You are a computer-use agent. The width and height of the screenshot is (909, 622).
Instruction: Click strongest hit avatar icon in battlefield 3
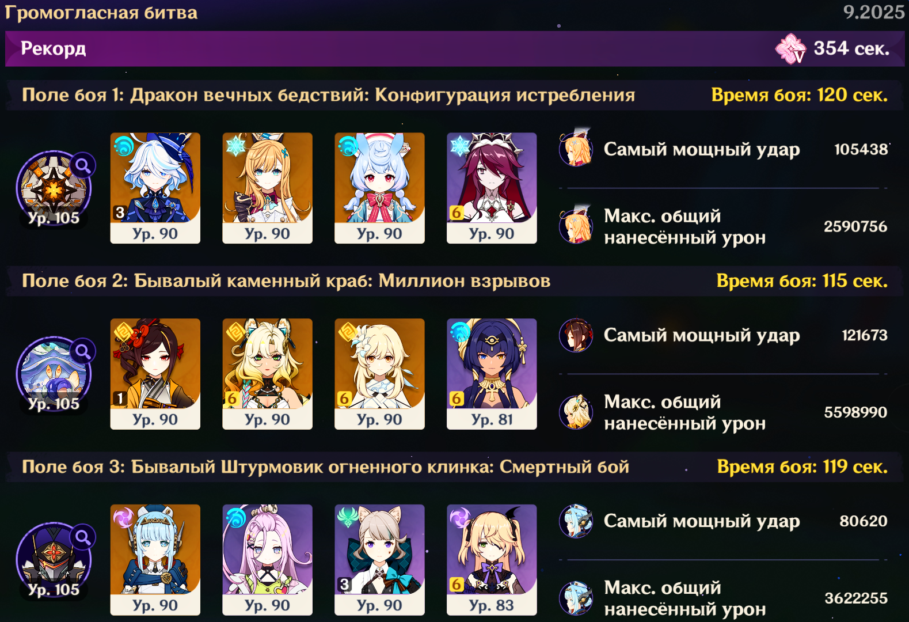576,521
